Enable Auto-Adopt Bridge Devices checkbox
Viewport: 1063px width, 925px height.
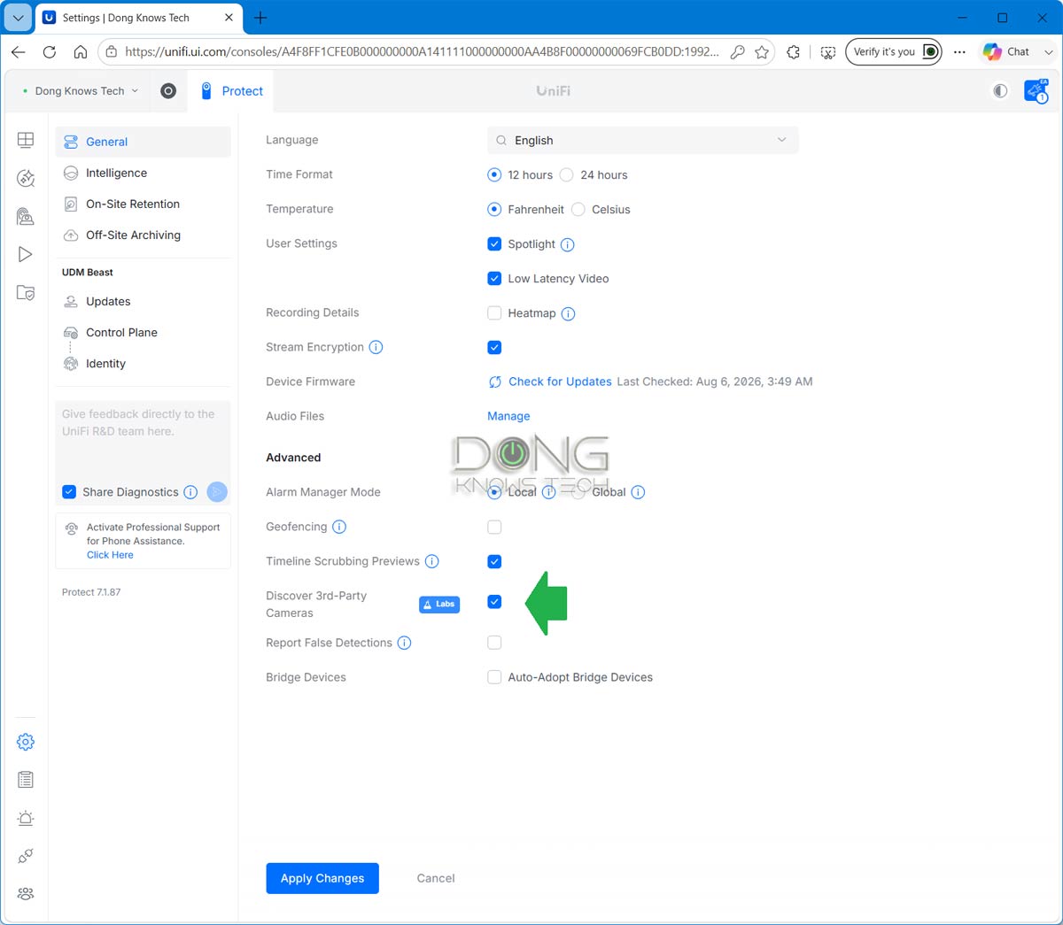point(494,678)
